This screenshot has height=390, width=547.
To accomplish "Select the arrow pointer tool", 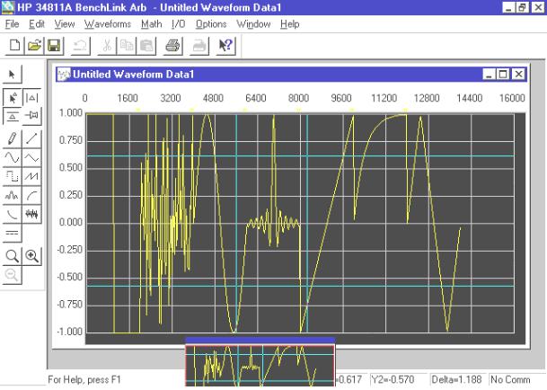I will pos(13,75).
